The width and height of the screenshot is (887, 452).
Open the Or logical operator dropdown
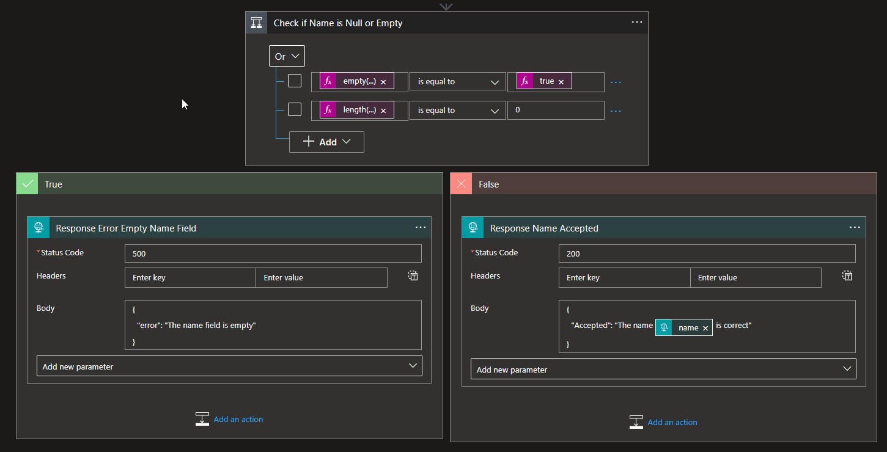(287, 56)
